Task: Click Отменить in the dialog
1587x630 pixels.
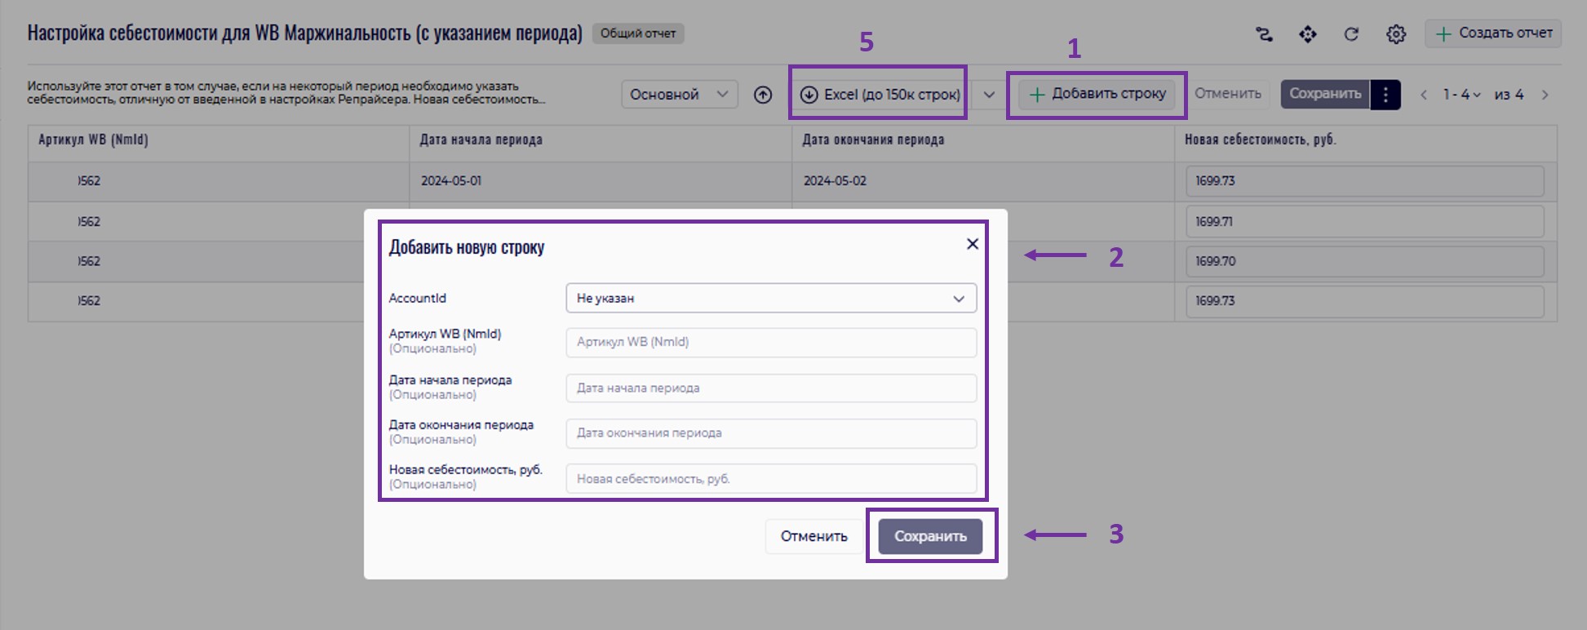Action: tap(813, 536)
